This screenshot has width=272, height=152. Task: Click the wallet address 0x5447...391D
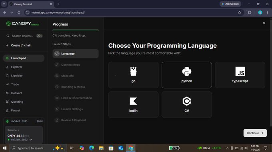[19, 121]
